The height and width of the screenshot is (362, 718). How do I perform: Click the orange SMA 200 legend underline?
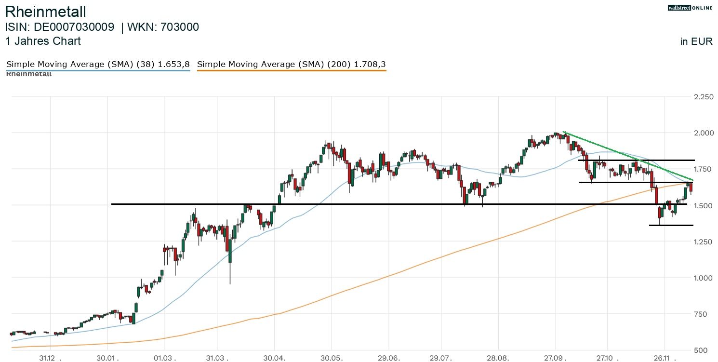[x=292, y=71]
